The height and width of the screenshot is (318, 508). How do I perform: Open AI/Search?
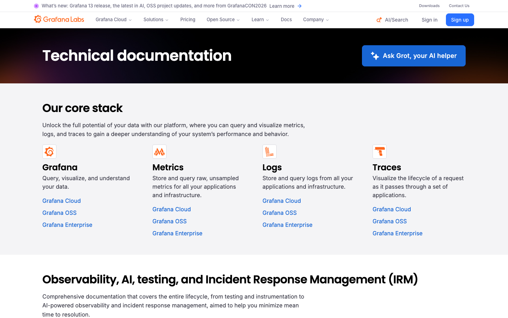pyautogui.click(x=392, y=20)
